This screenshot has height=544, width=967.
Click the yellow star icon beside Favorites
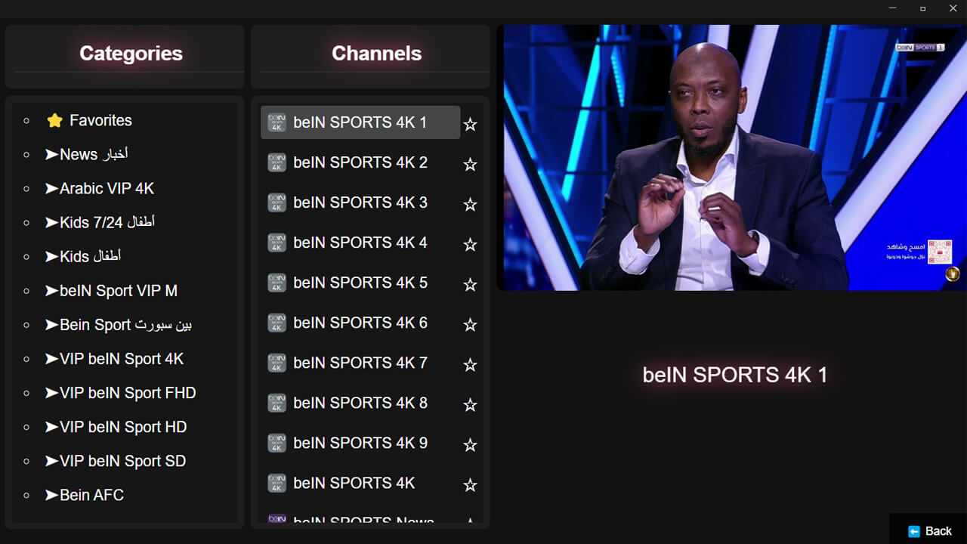[54, 121]
